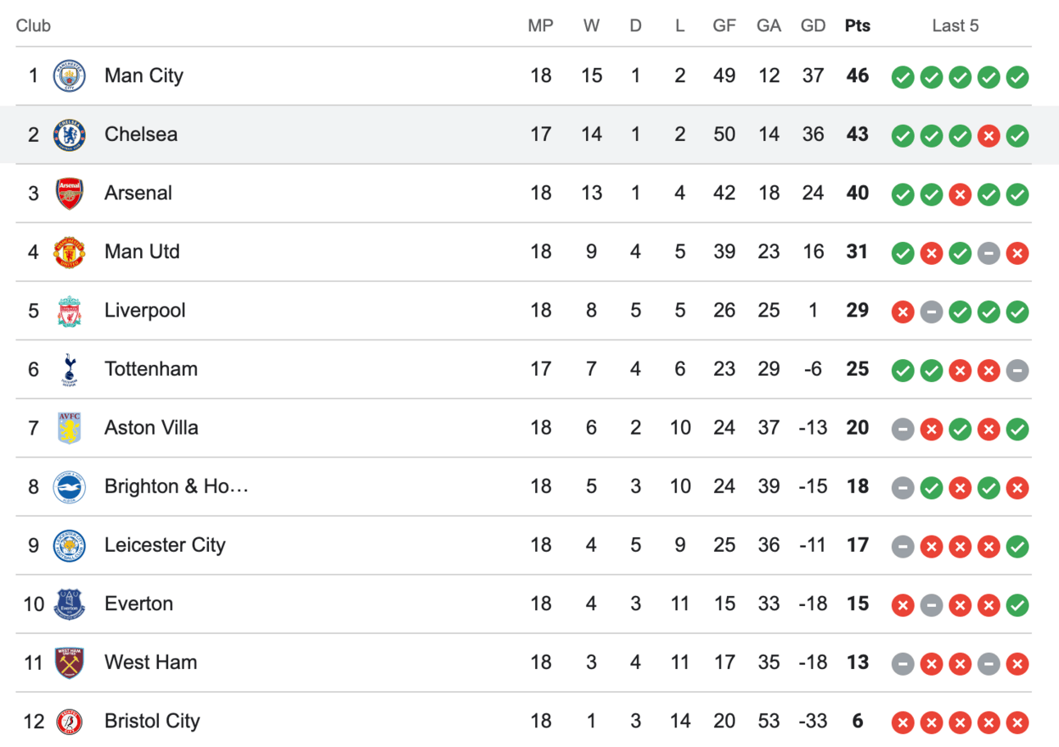Open the Brighton & Ho… team link
Viewport: 1059px width, 747px height.
pos(175,486)
